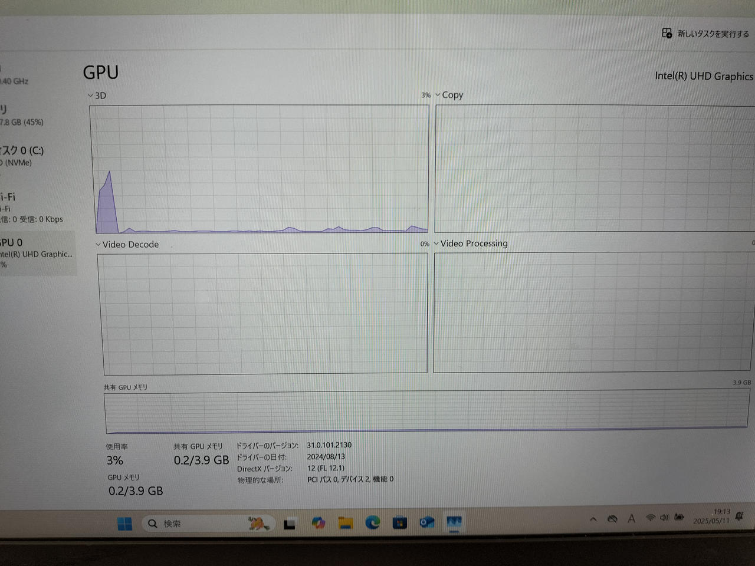Open the Windows Start menu
This screenshot has height=566, width=755.
point(124,524)
